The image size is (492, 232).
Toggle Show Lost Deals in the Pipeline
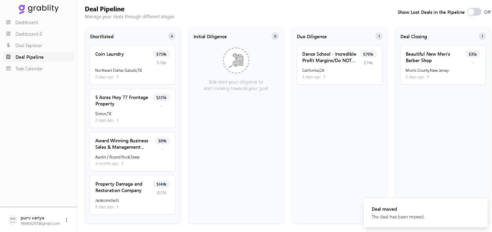click(474, 12)
